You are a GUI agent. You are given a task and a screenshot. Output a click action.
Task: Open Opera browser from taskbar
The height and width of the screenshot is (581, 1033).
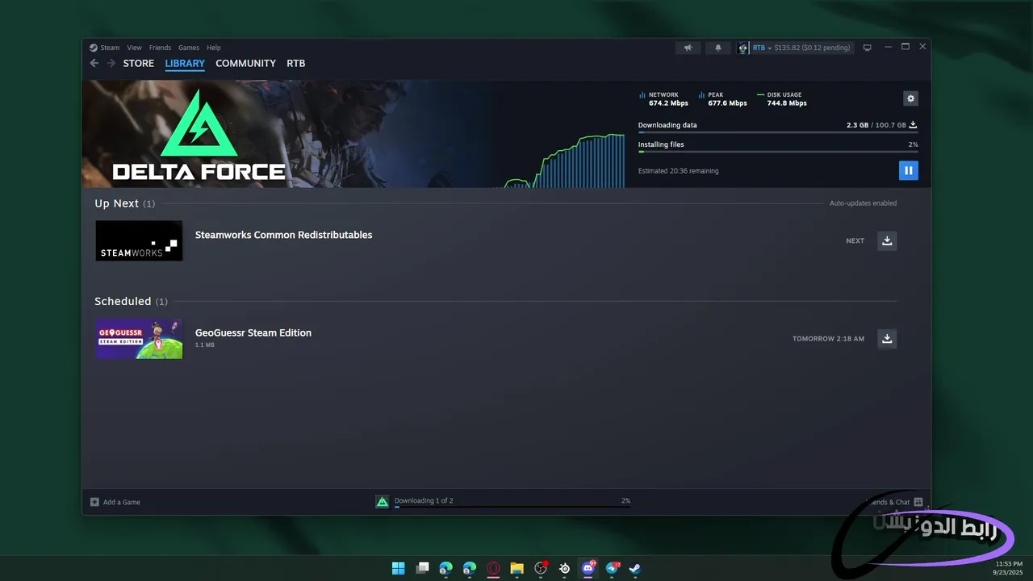493,568
